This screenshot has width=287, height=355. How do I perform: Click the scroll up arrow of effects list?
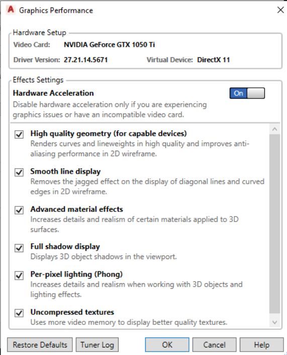coord(274,129)
